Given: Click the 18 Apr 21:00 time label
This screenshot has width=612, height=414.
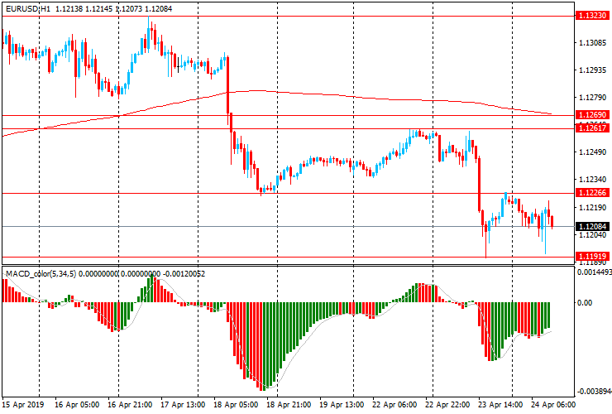Looking at the screenshot, I should click(289, 405).
